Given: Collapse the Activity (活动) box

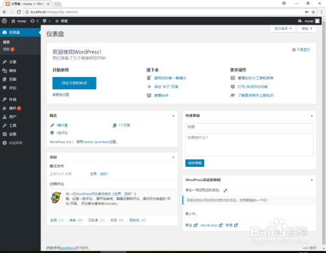Looking at the screenshot, I should tap(173, 157).
